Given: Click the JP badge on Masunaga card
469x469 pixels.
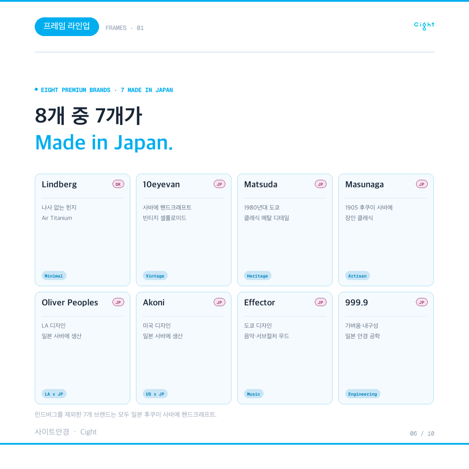Looking at the screenshot, I should pos(422,184).
